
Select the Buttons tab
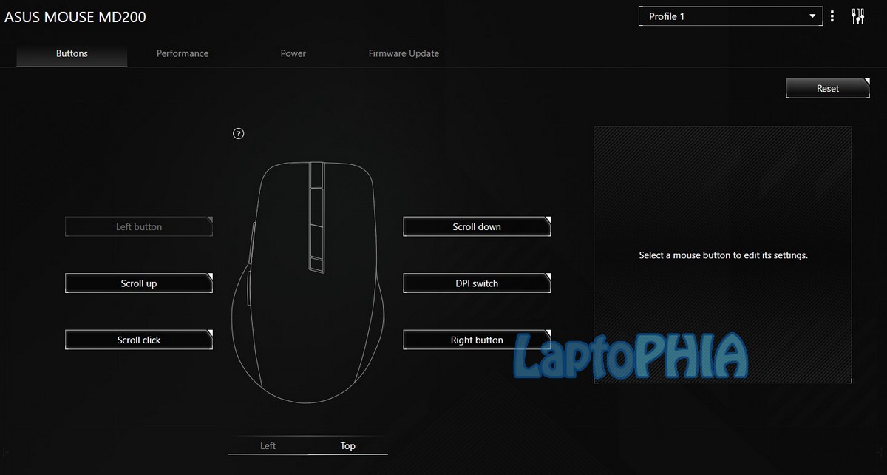[72, 53]
